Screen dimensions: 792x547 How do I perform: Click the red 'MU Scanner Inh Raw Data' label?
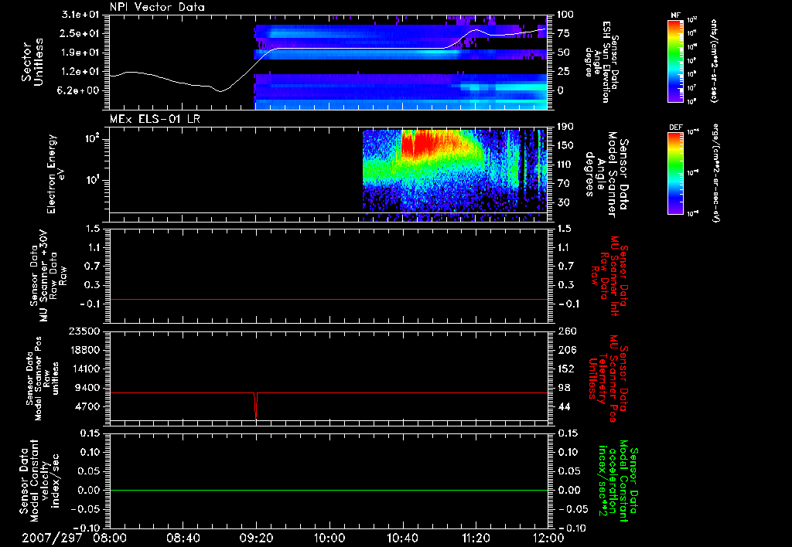609,276
